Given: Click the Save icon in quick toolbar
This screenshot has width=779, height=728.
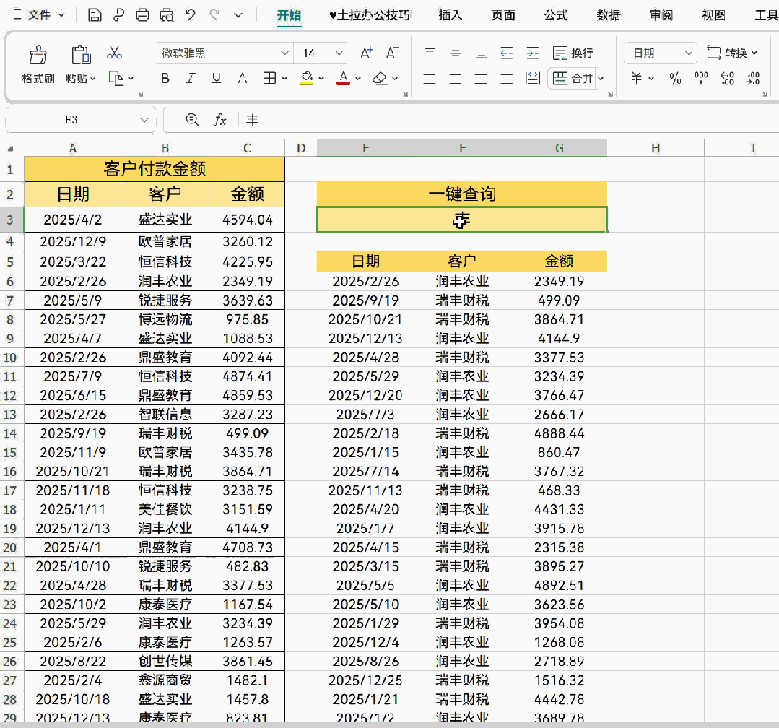Looking at the screenshot, I should tap(95, 15).
